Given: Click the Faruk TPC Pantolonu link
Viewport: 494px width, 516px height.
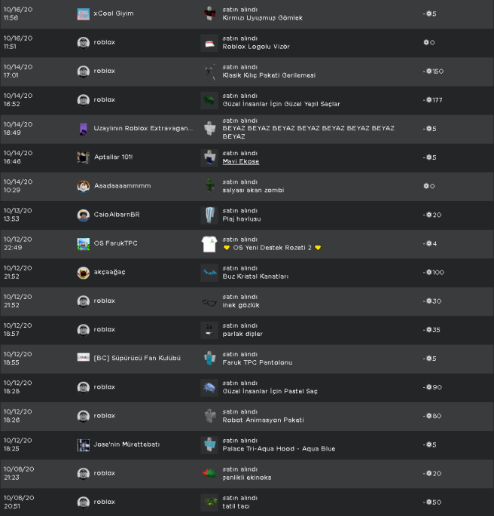Looking at the screenshot, I should coord(258,362).
